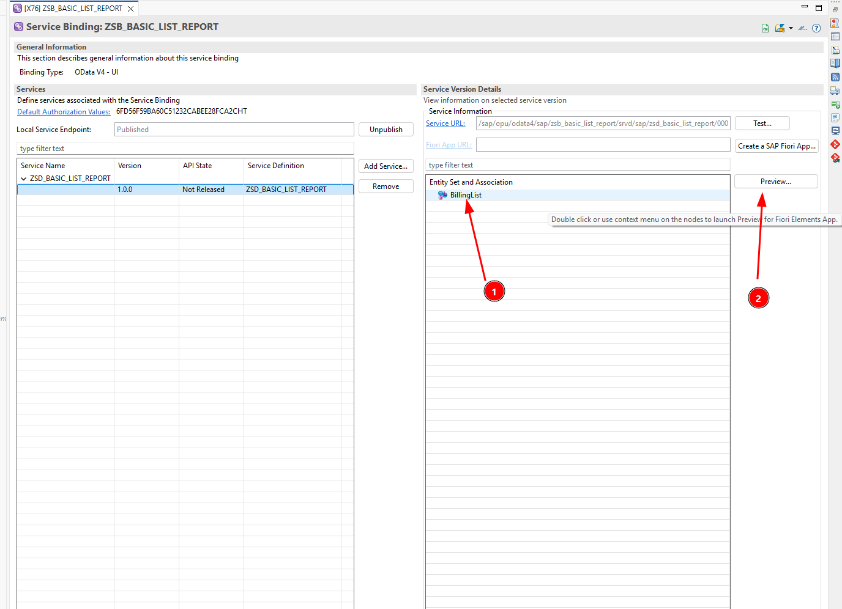Click the Services section heading
The height and width of the screenshot is (609, 842).
tap(31, 89)
